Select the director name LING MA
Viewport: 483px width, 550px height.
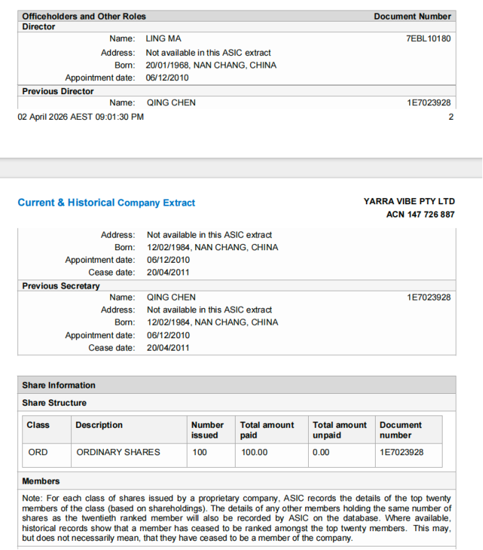pyautogui.click(x=163, y=39)
